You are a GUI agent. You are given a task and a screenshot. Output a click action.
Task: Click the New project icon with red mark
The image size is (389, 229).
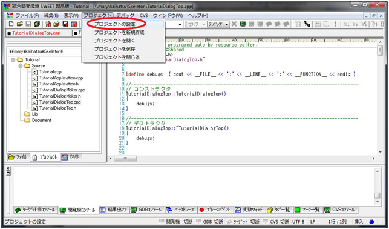(48, 24)
